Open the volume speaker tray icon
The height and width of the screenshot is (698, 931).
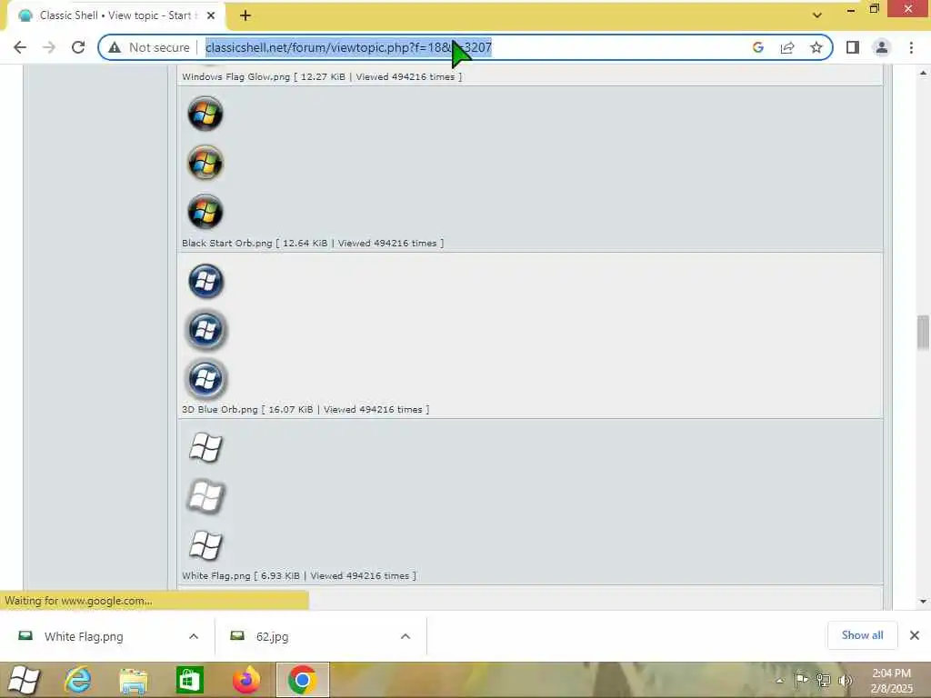click(845, 680)
